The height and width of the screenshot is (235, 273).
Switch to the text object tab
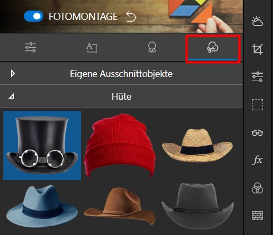(92, 48)
